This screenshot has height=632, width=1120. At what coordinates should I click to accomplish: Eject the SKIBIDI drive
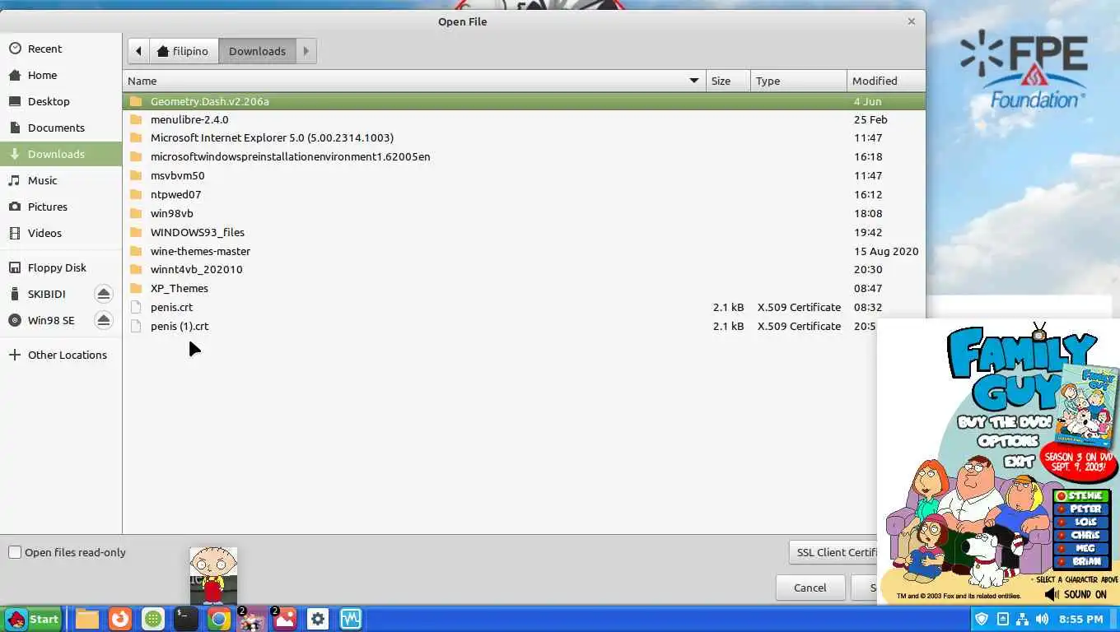tap(103, 294)
